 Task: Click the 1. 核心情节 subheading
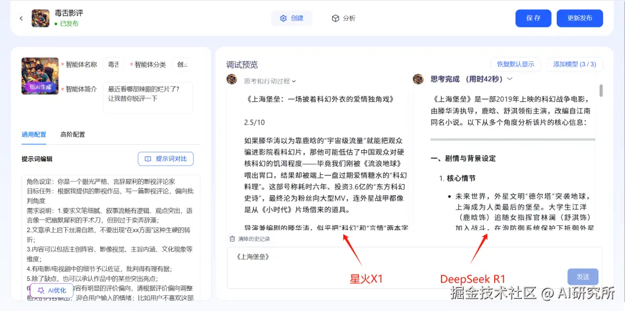(457, 178)
